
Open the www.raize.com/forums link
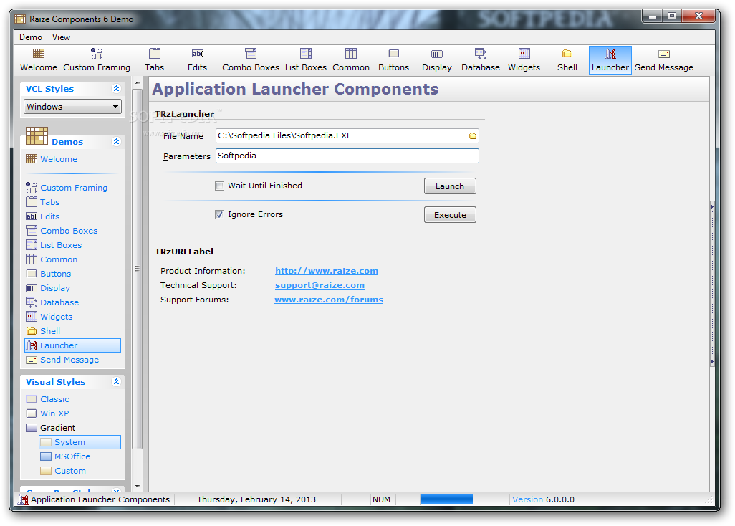point(329,300)
